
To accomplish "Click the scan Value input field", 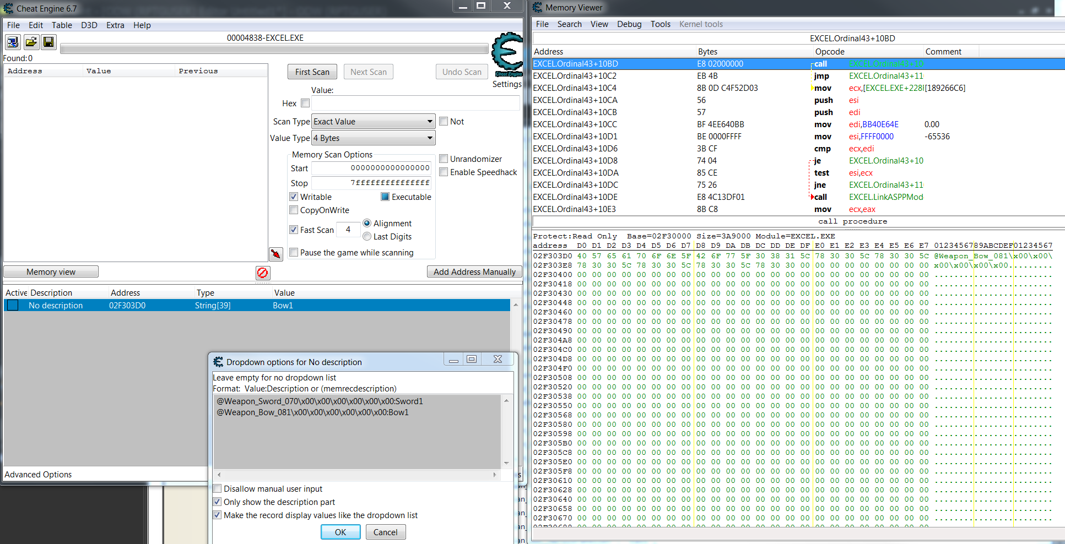I will tap(415, 103).
